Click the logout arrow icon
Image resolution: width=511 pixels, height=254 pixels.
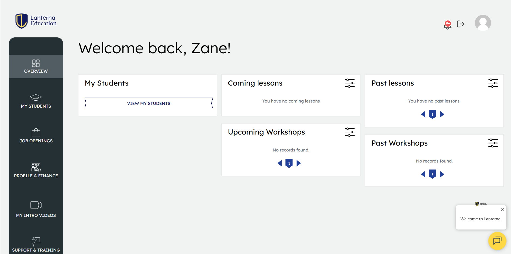click(x=461, y=24)
